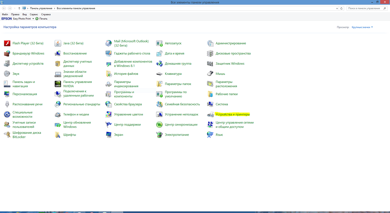Click the Домашняя группа icon

click(x=159, y=64)
